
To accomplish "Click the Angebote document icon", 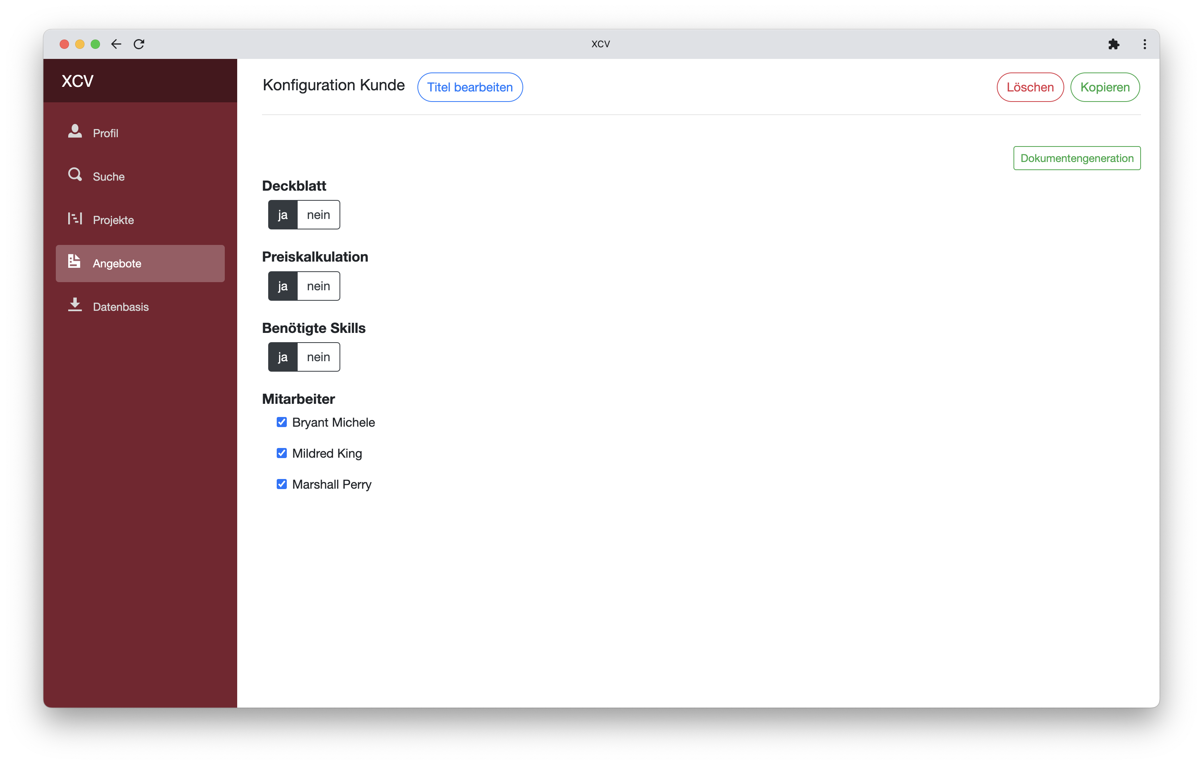I will tap(74, 261).
